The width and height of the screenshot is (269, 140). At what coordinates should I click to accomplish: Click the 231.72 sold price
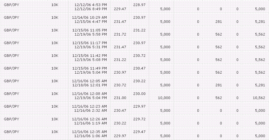(120, 34)
